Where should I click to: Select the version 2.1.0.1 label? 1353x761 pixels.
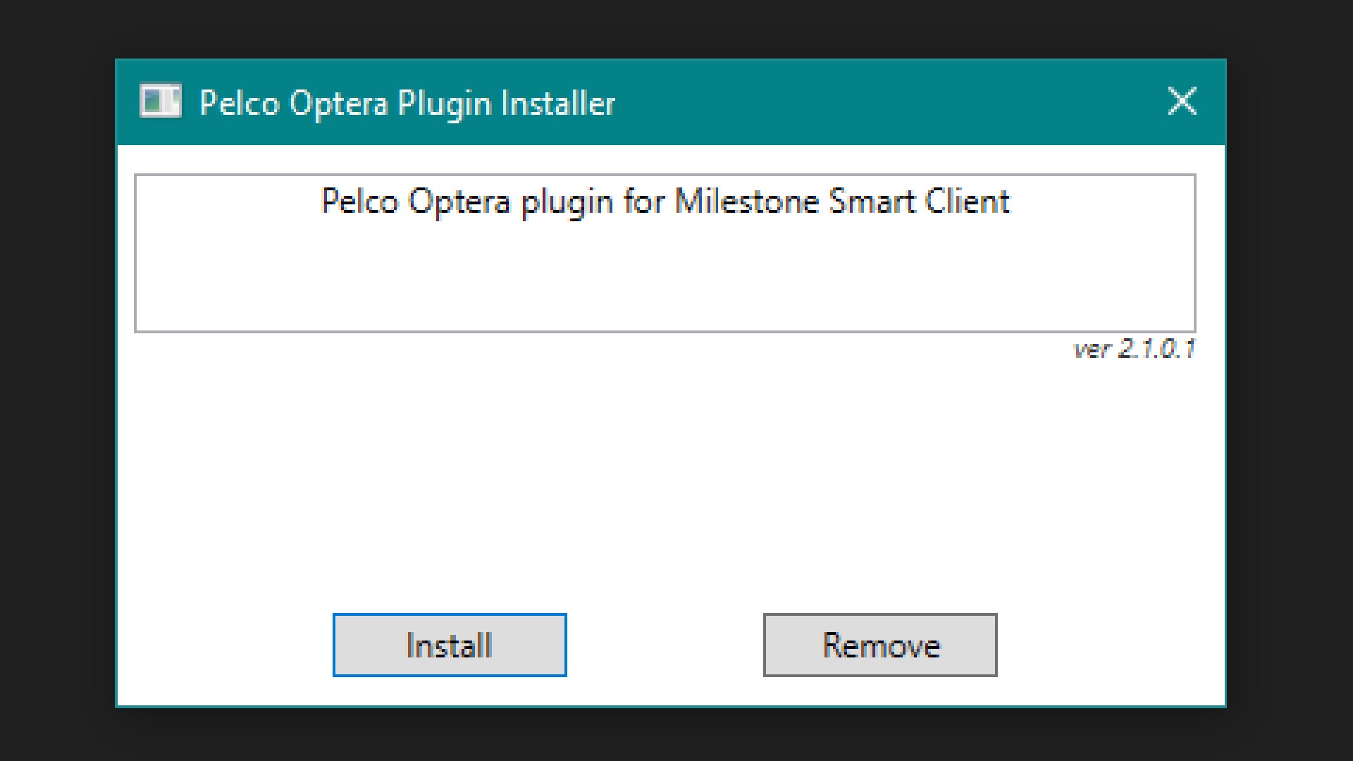coord(1134,349)
